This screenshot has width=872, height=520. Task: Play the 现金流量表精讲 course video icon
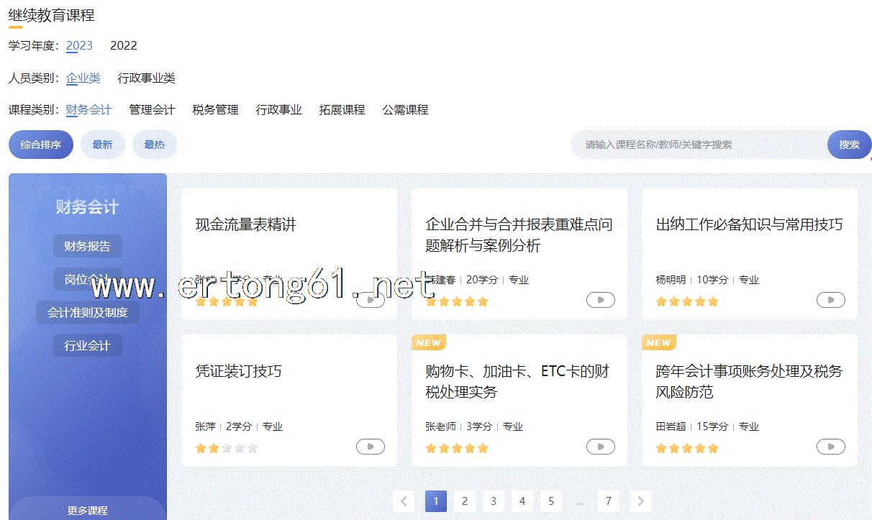coord(371,301)
